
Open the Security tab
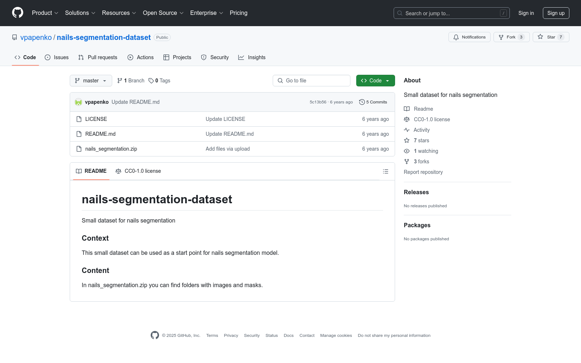[215, 57]
